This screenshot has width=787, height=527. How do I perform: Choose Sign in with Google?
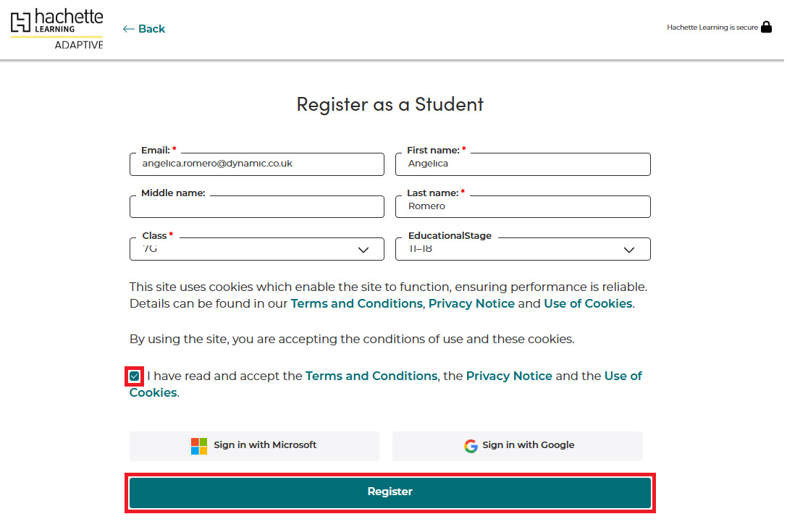(x=518, y=446)
